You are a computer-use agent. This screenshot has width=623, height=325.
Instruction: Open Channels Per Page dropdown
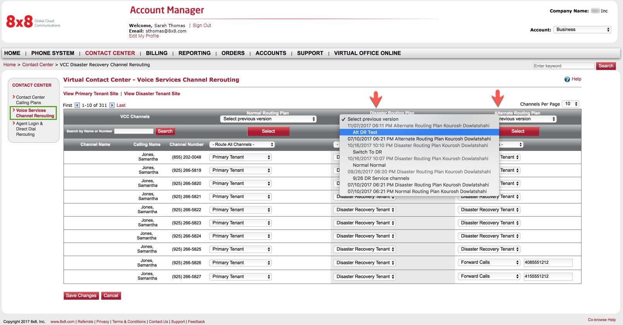(x=571, y=104)
